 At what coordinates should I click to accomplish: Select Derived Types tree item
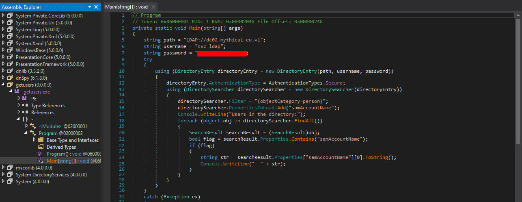pyautogui.click(x=61, y=147)
